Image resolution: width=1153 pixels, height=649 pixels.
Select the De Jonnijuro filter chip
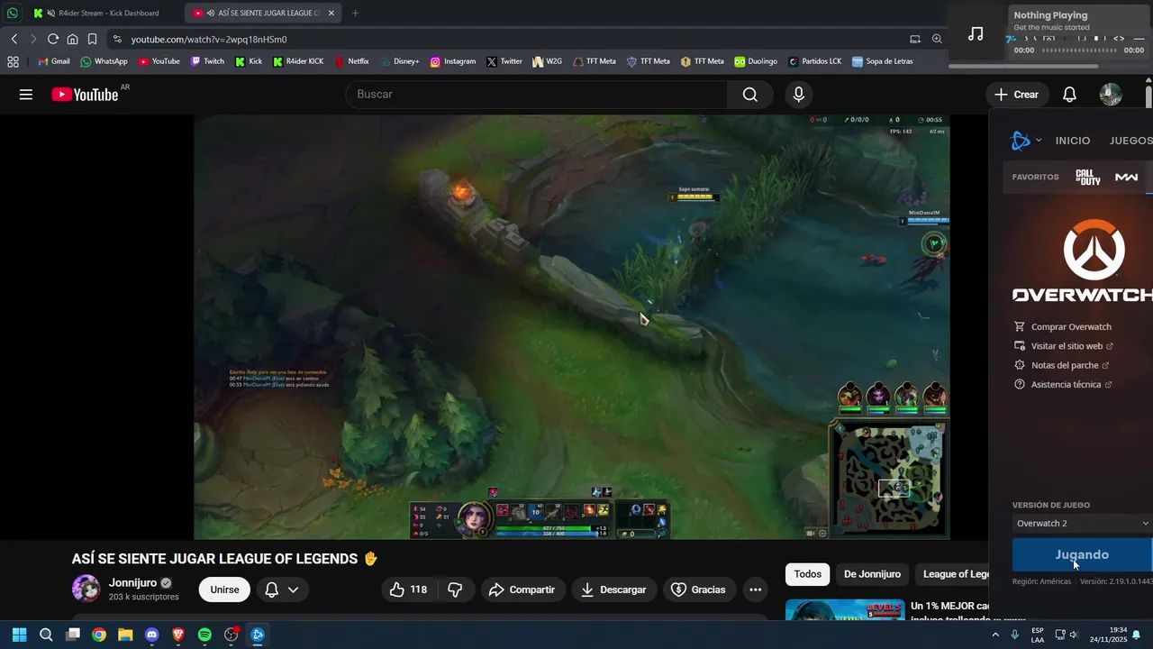coord(872,574)
